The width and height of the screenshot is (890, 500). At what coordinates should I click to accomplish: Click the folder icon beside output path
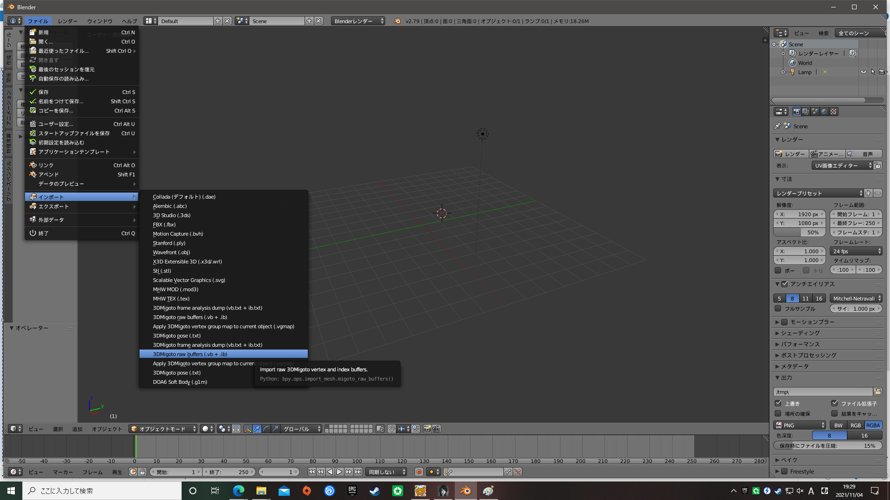[877, 392]
